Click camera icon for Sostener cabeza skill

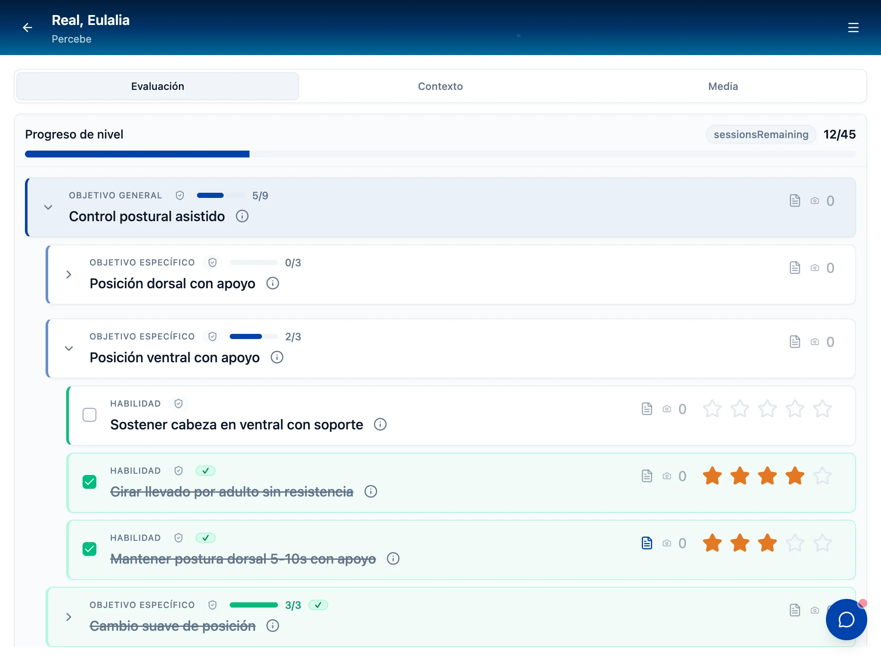(667, 409)
